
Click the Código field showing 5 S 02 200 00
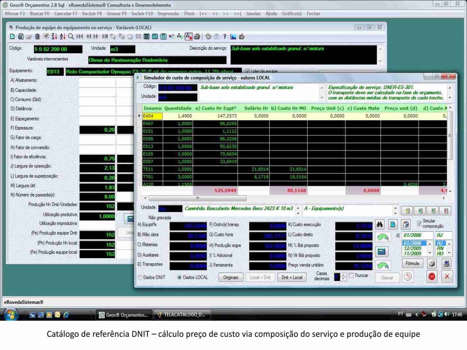point(58,49)
